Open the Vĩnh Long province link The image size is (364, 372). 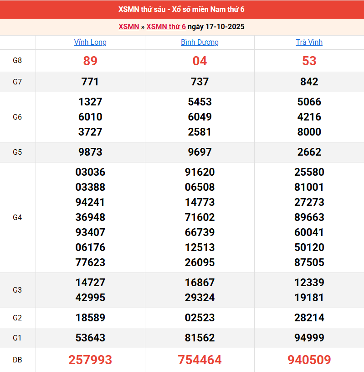(x=90, y=42)
